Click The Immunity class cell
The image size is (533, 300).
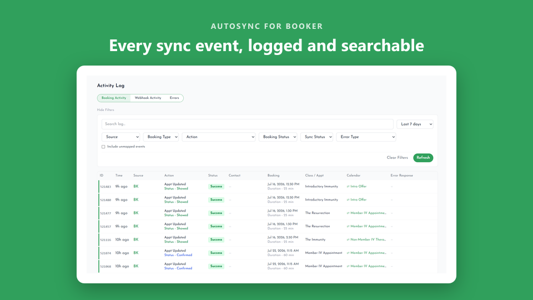coord(315,239)
